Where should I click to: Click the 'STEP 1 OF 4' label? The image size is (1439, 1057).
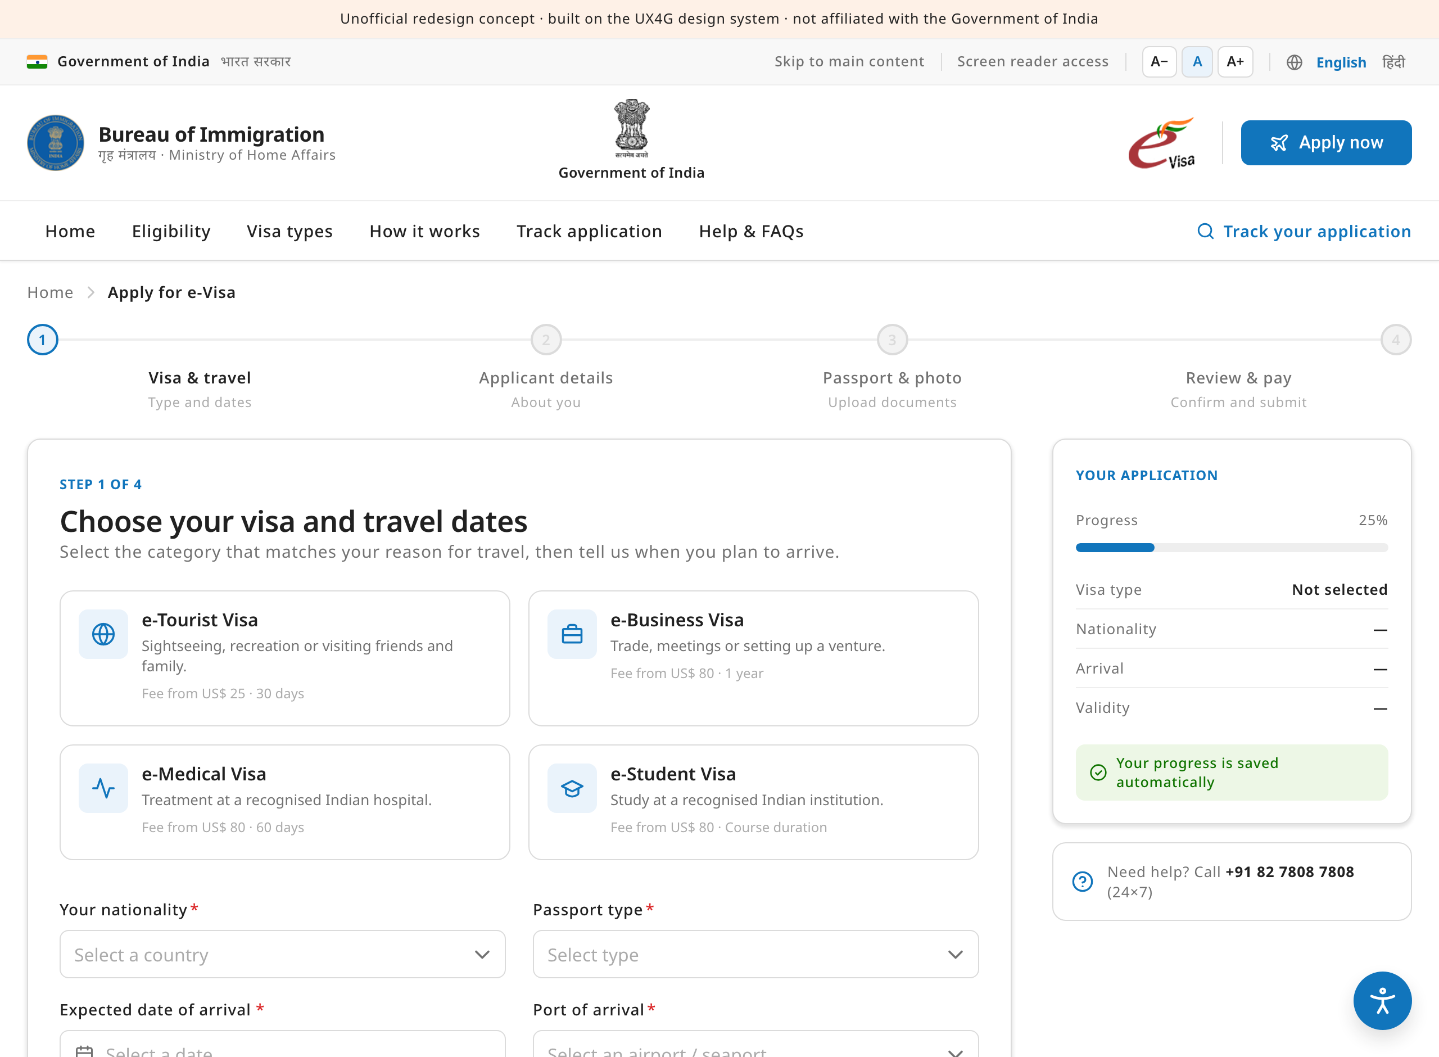(101, 484)
